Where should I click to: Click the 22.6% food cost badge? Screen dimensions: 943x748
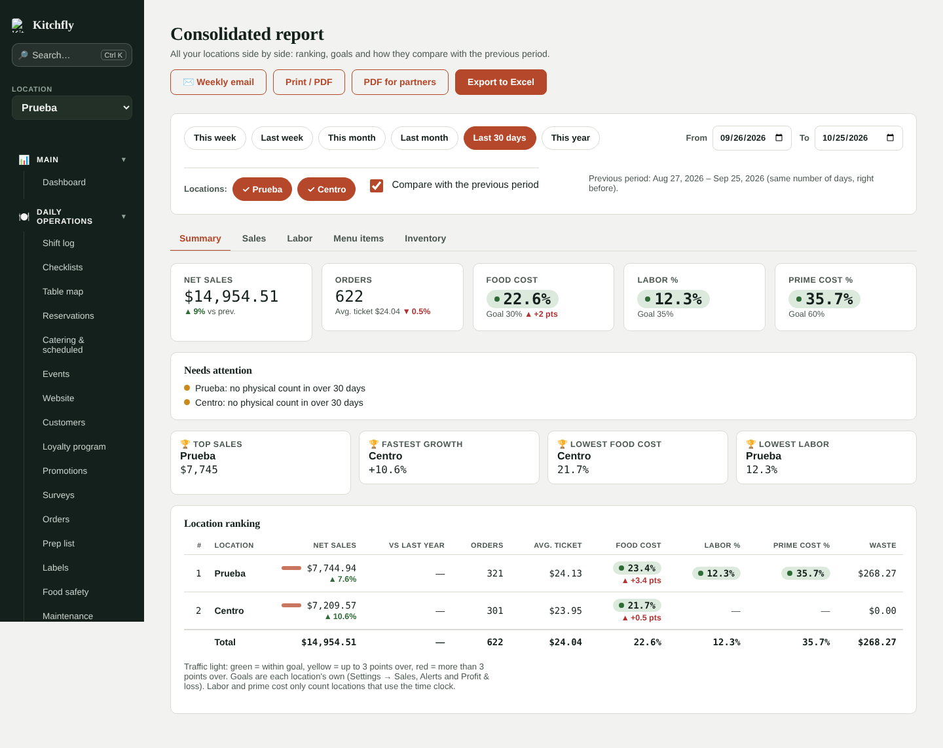point(523,299)
